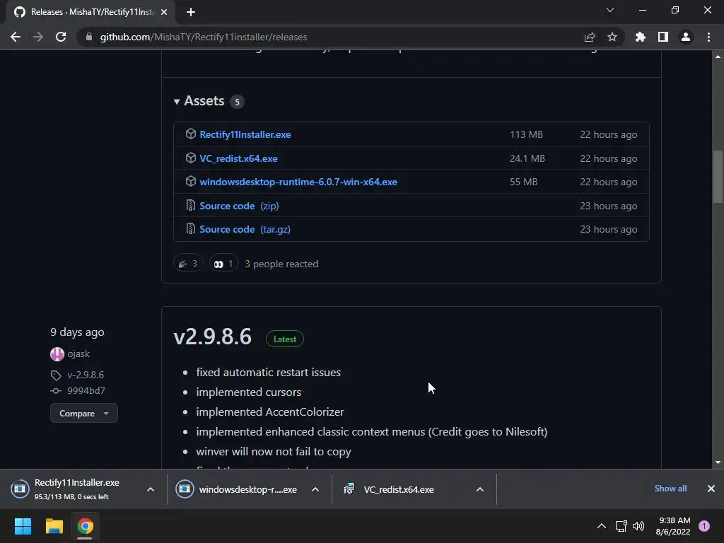Bookmark this page with the star icon
Screen dimensions: 724x543
[x=612, y=37]
